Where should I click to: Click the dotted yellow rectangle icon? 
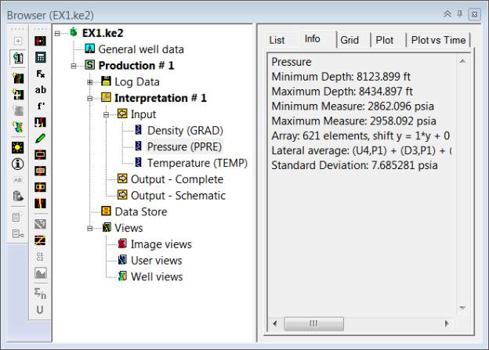tap(40, 171)
